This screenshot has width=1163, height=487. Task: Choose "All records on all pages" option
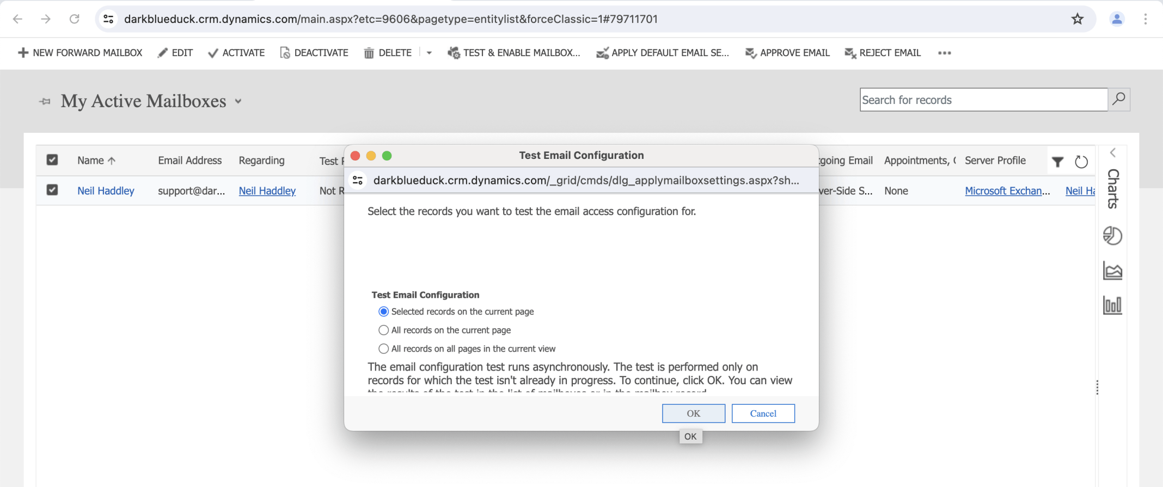[x=384, y=349]
